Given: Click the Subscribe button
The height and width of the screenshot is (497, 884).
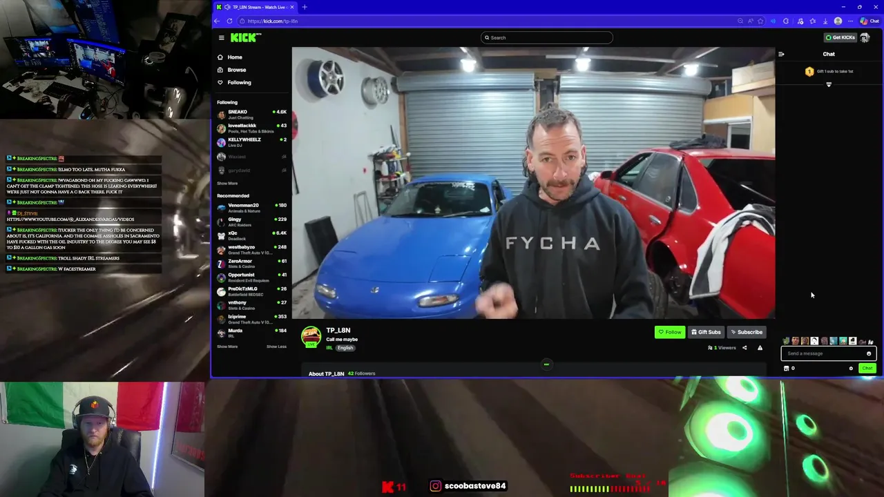Looking at the screenshot, I should (x=747, y=332).
